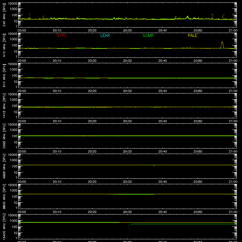This screenshot has height=242, width=242.
Task: Click 20:00 label under the 8800 MHz plot
Action: (x=22, y=212)
